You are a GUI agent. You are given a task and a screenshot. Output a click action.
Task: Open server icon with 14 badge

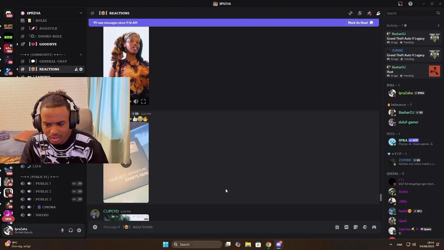pyautogui.click(x=8, y=60)
